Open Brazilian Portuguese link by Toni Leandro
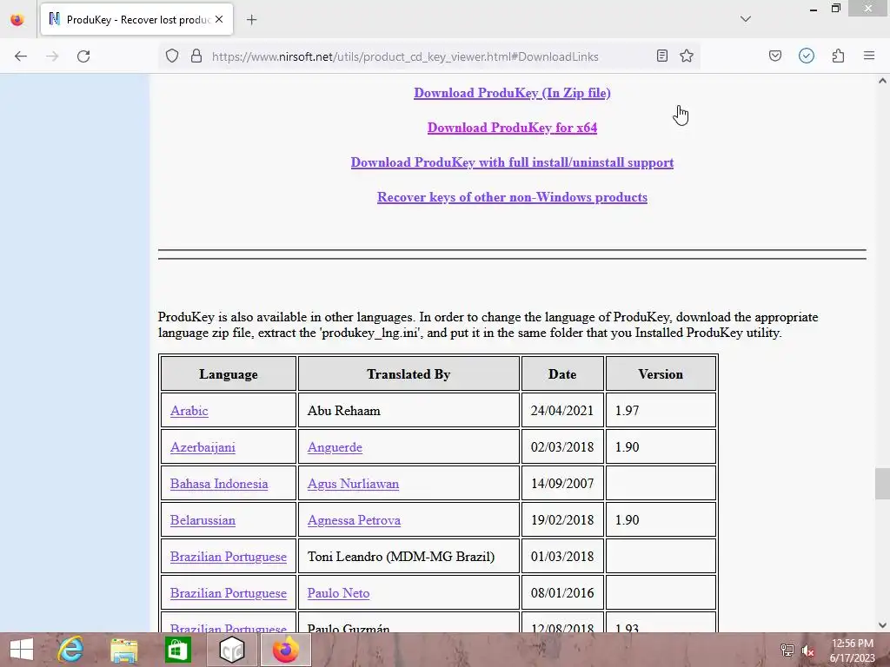Image resolution: width=890 pixels, height=667 pixels. 229,557
